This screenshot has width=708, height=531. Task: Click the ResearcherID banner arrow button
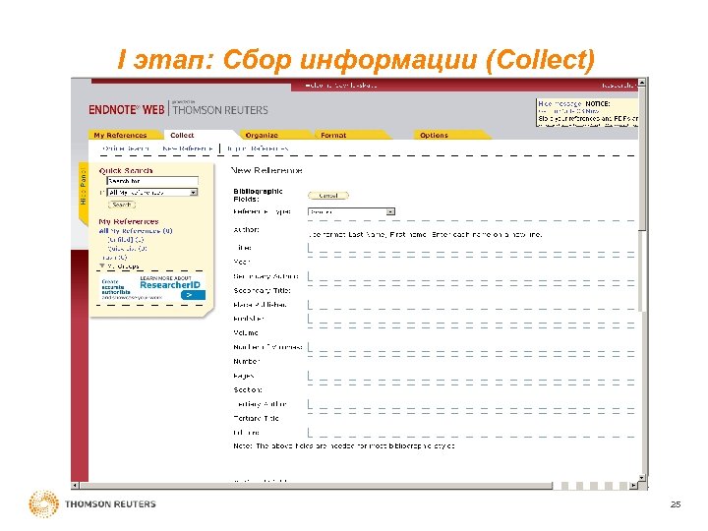tap(193, 295)
